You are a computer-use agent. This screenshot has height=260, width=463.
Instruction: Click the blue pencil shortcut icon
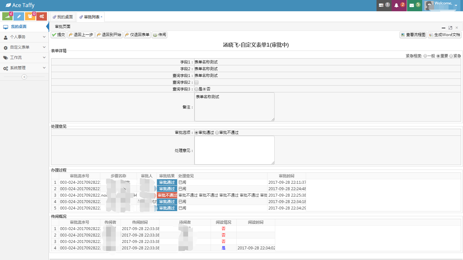coord(19,16)
